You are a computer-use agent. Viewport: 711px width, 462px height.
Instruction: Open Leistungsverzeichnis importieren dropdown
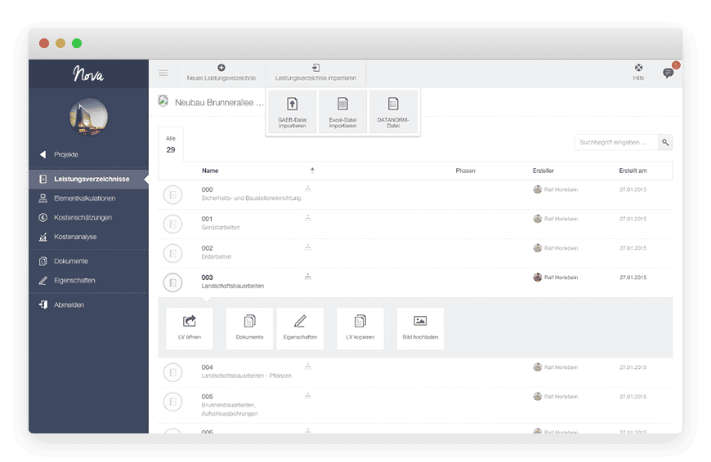click(x=315, y=73)
